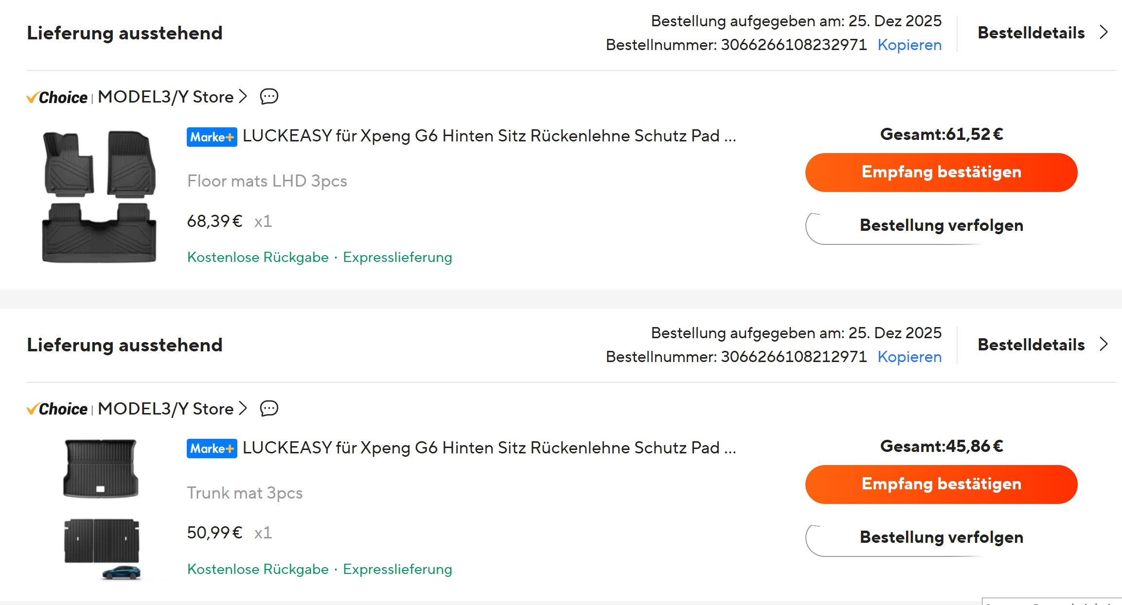
Task: Confirm receipt of the 45,86 € order
Action: point(941,484)
